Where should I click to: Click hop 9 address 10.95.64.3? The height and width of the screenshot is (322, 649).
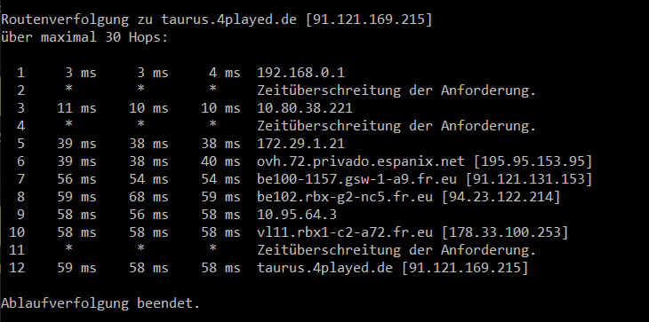click(297, 215)
